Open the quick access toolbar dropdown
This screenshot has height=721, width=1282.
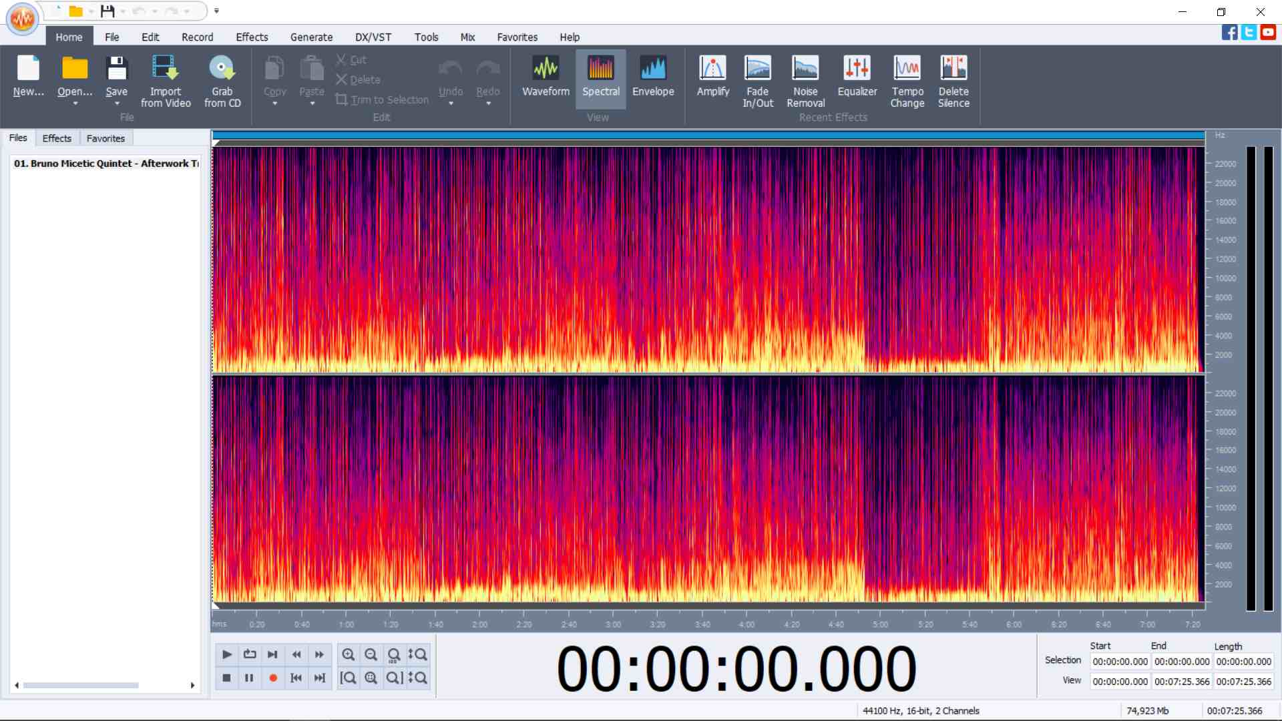pyautogui.click(x=216, y=11)
